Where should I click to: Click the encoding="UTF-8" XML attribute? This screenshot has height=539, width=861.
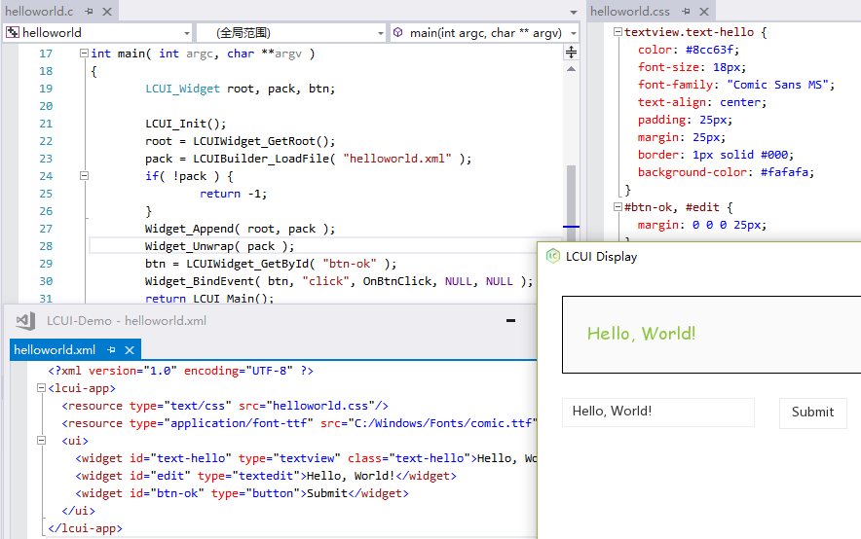point(239,371)
